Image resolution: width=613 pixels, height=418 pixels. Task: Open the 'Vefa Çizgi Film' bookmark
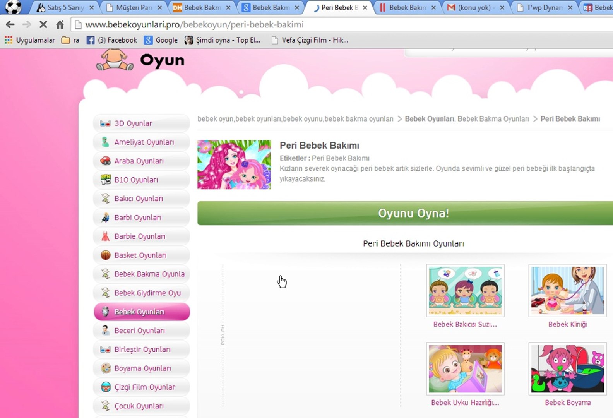(x=310, y=40)
